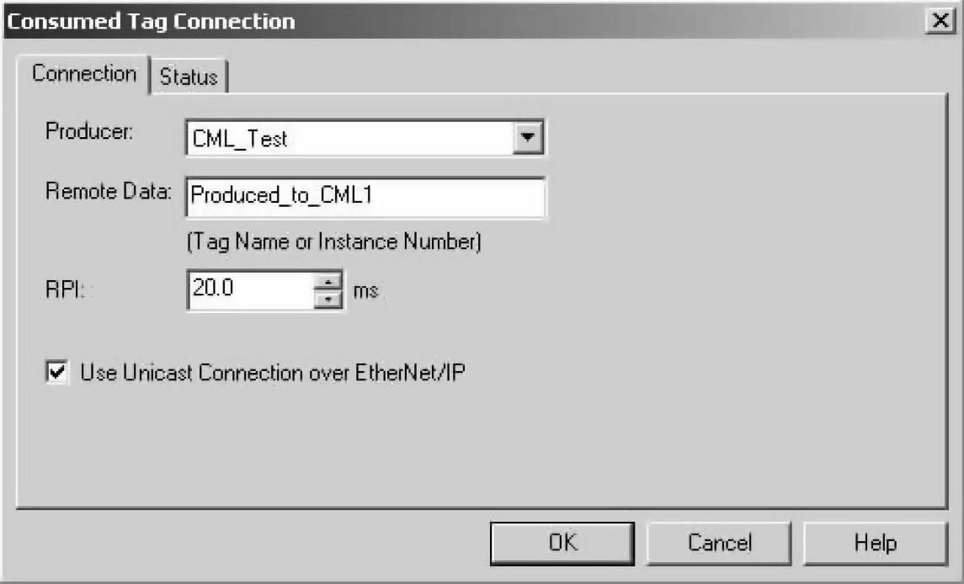Click into the Remote Data field
Image resolution: width=964 pixels, height=584 pixels.
pos(365,197)
